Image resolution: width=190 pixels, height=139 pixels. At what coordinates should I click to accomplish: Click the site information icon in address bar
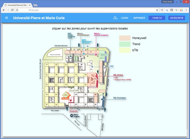[x=17, y=10]
